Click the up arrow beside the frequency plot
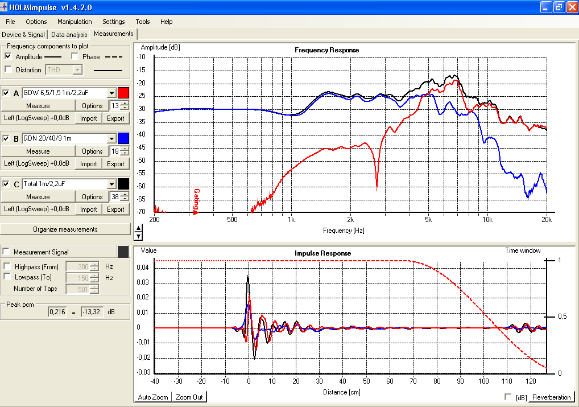 pyautogui.click(x=138, y=228)
